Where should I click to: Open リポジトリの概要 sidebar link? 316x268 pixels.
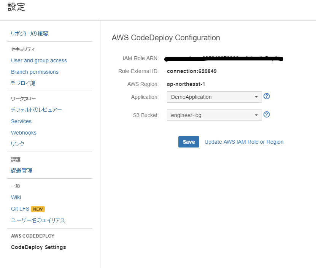(x=29, y=34)
